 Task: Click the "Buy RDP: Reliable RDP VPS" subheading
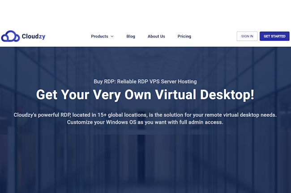(145, 82)
